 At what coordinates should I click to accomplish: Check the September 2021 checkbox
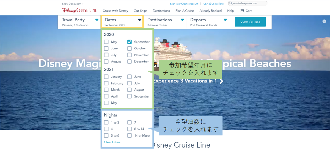129,96
